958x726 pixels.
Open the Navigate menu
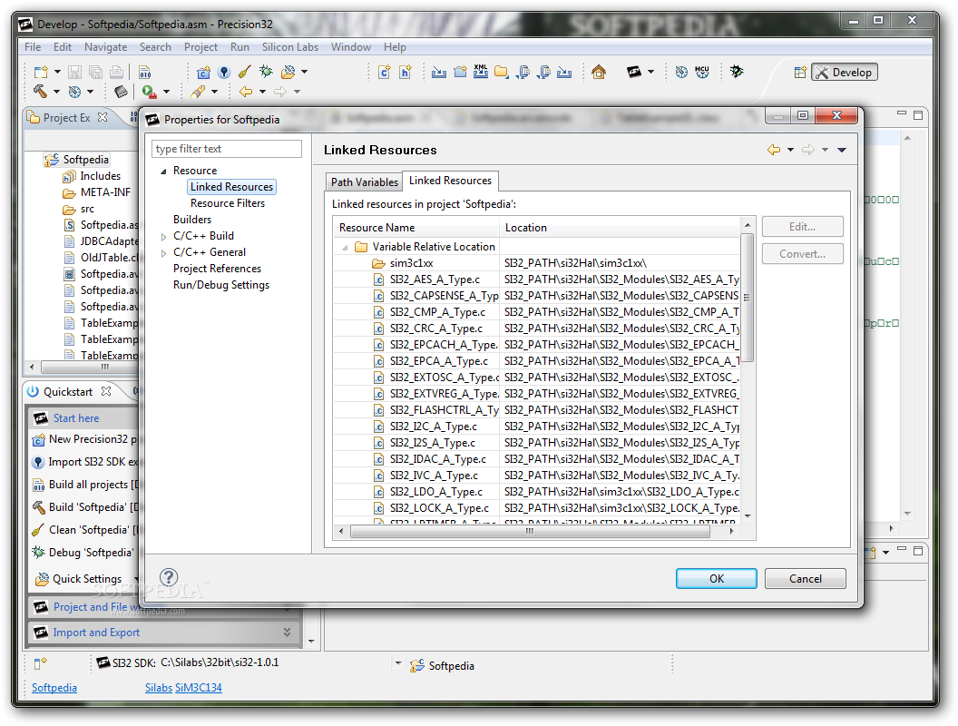pyautogui.click(x=106, y=47)
